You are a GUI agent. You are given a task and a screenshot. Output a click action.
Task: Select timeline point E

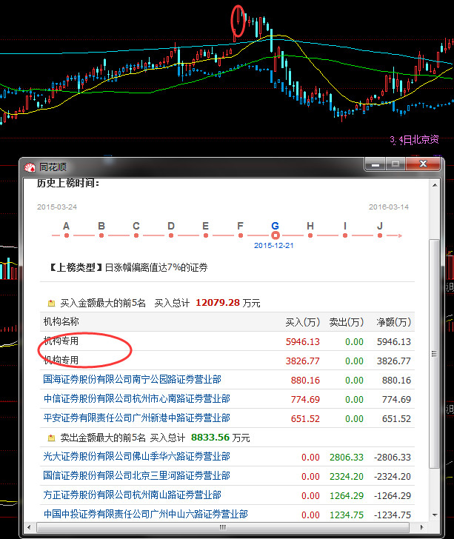click(x=206, y=235)
